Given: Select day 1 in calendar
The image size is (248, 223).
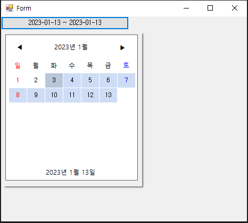Looking at the screenshot, I should click(18, 80).
